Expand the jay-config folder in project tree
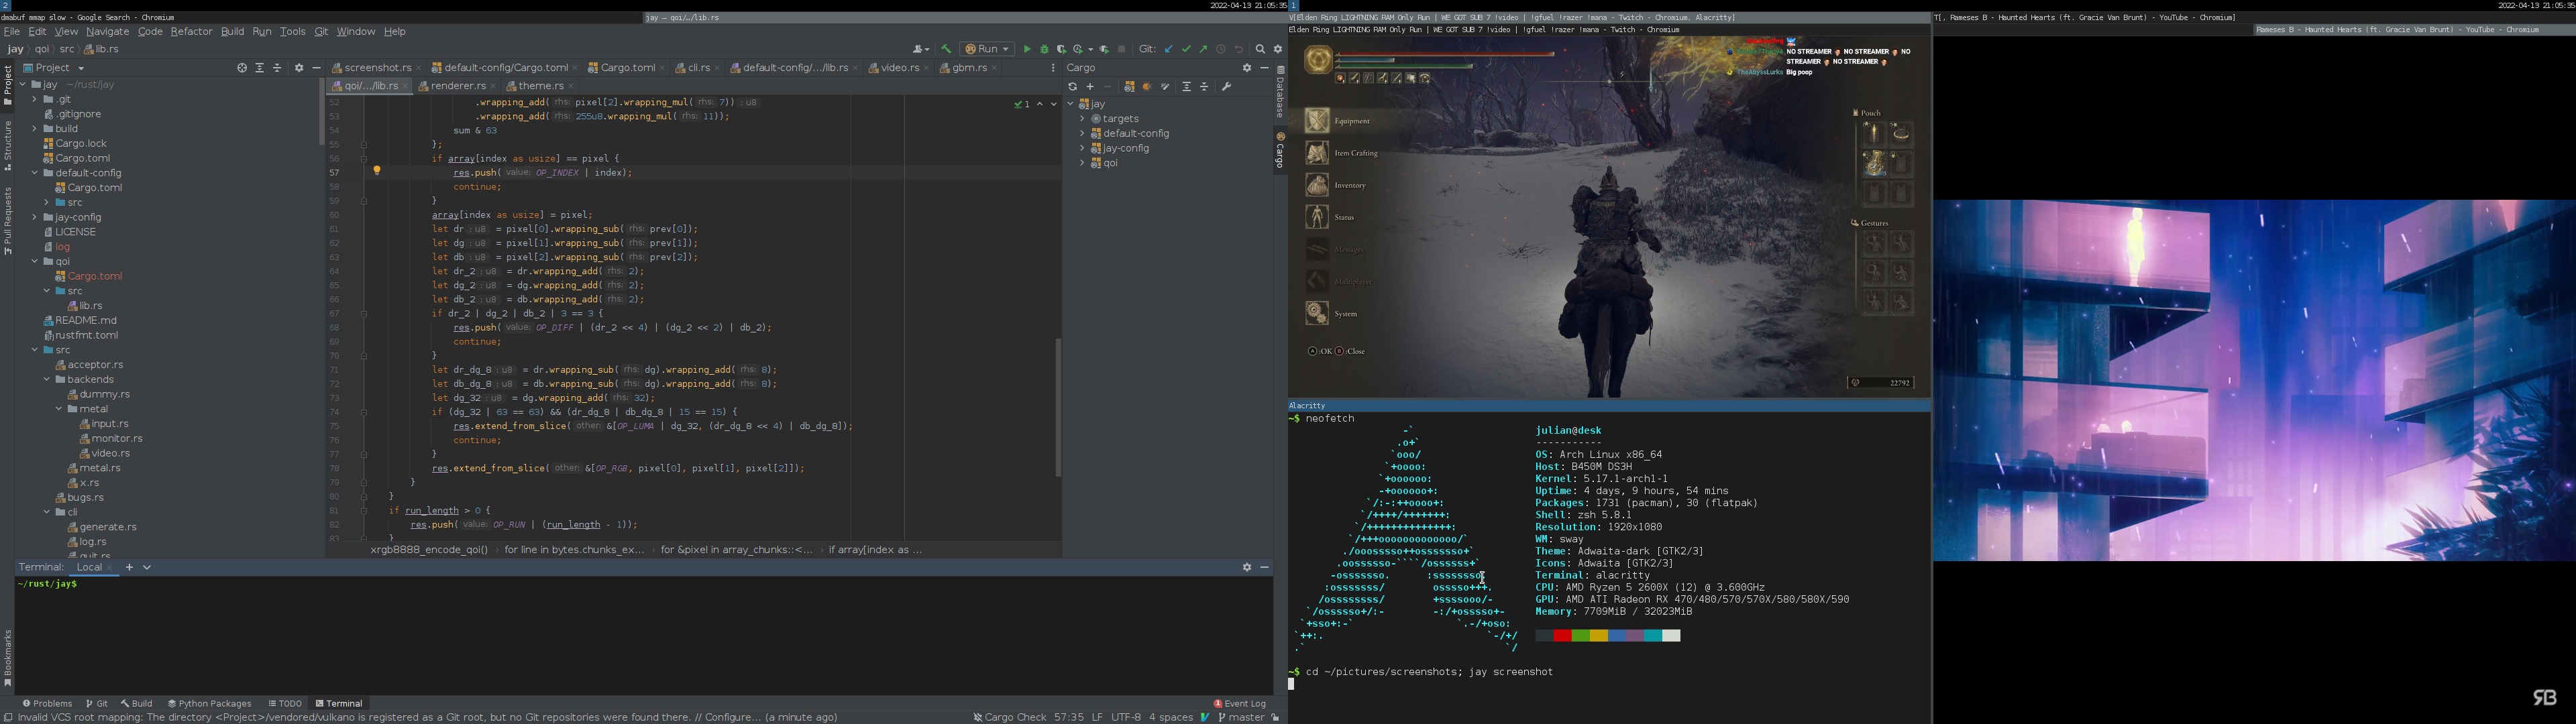This screenshot has width=2576, height=724. (x=35, y=217)
